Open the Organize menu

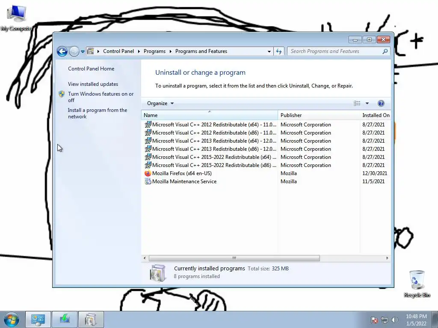(x=160, y=103)
